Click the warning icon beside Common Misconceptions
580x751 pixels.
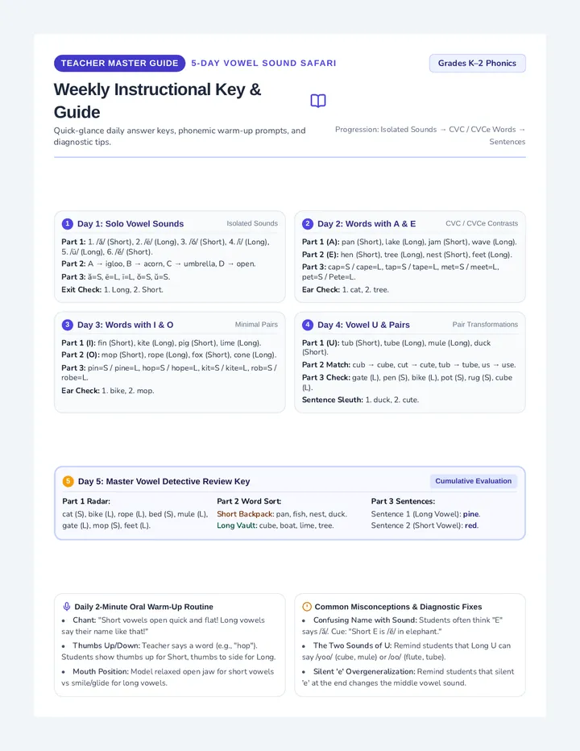point(307,606)
